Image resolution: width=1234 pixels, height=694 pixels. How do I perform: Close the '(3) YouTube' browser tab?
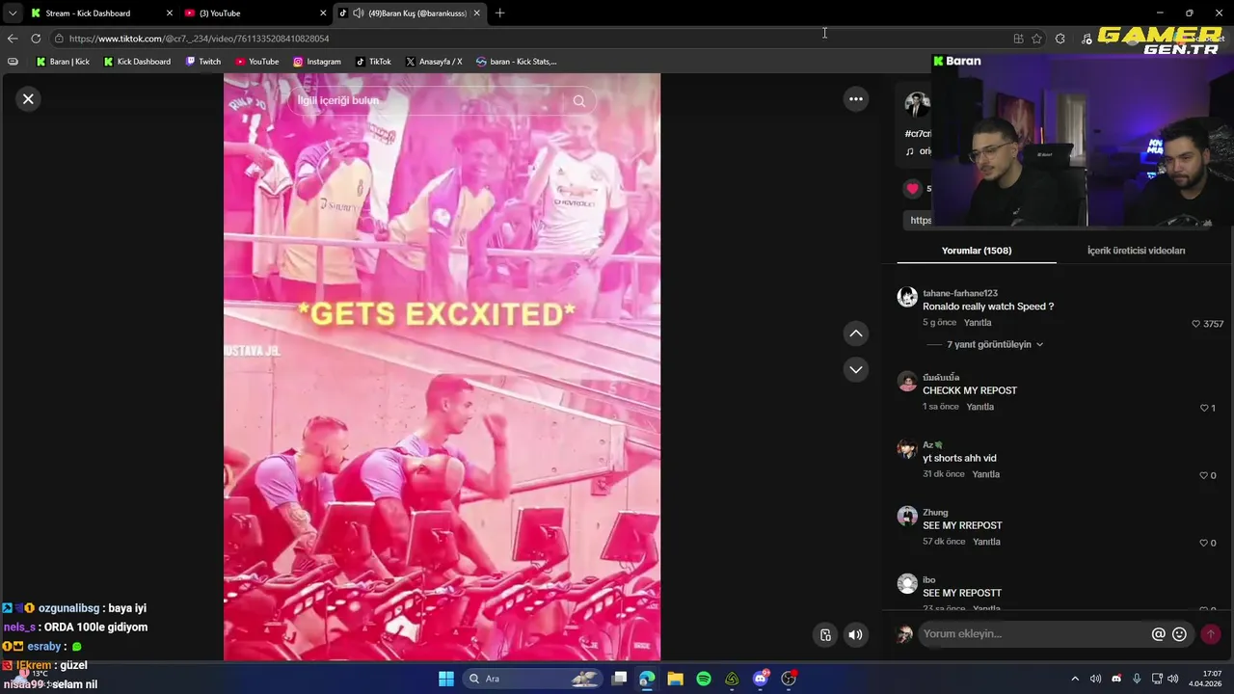(x=323, y=13)
